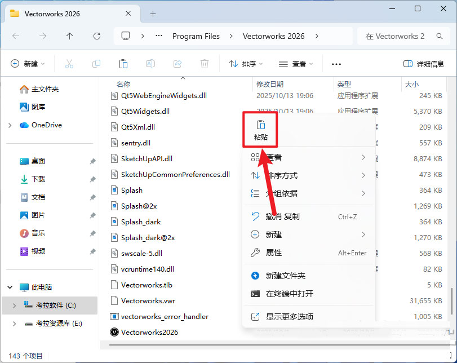Choose Show more options entry
The image size is (457, 363).
(x=309, y=317)
